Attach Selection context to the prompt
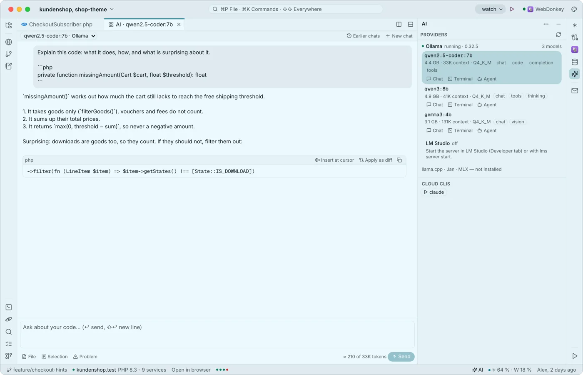Image resolution: width=583 pixels, height=375 pixels. click(x=55, y=357)
